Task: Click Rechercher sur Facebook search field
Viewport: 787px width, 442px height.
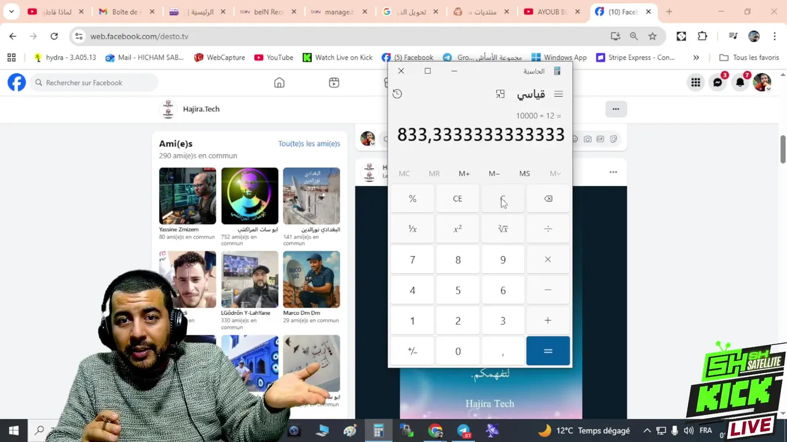Action: pos(94,82)
